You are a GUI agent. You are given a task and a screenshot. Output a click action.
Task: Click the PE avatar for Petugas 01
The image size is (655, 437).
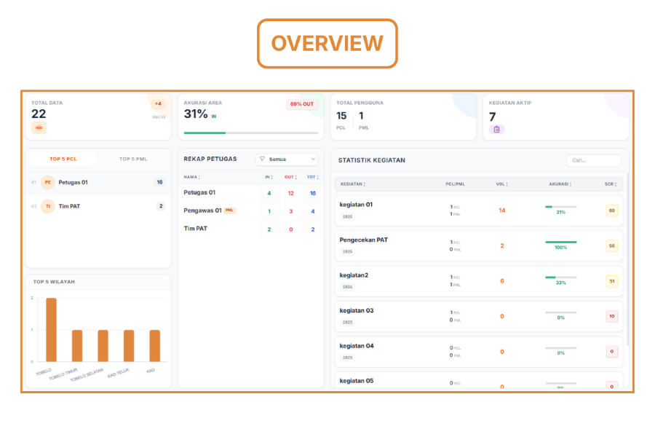[47, 182]
